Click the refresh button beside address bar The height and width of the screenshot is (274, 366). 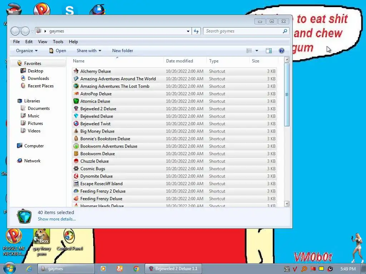click(x=196, y=31)
